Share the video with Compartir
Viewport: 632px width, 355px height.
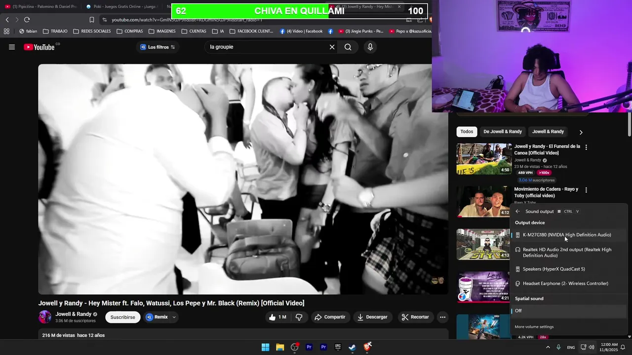[330, 317]
